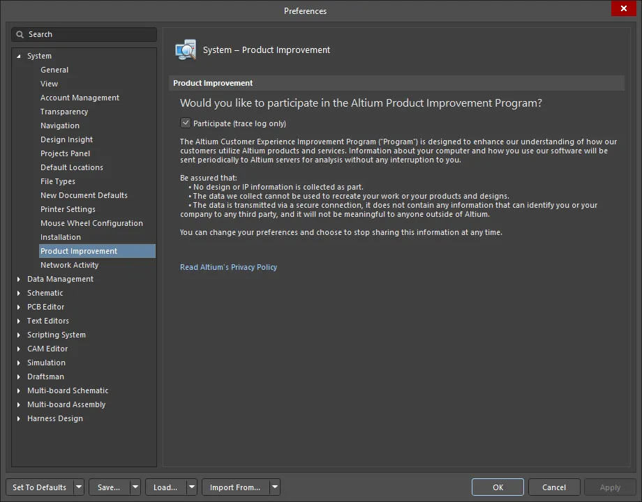The height and width of the screenshot is (502, 642).
Task: Expand the Data Management category
Action: (18, 279)
